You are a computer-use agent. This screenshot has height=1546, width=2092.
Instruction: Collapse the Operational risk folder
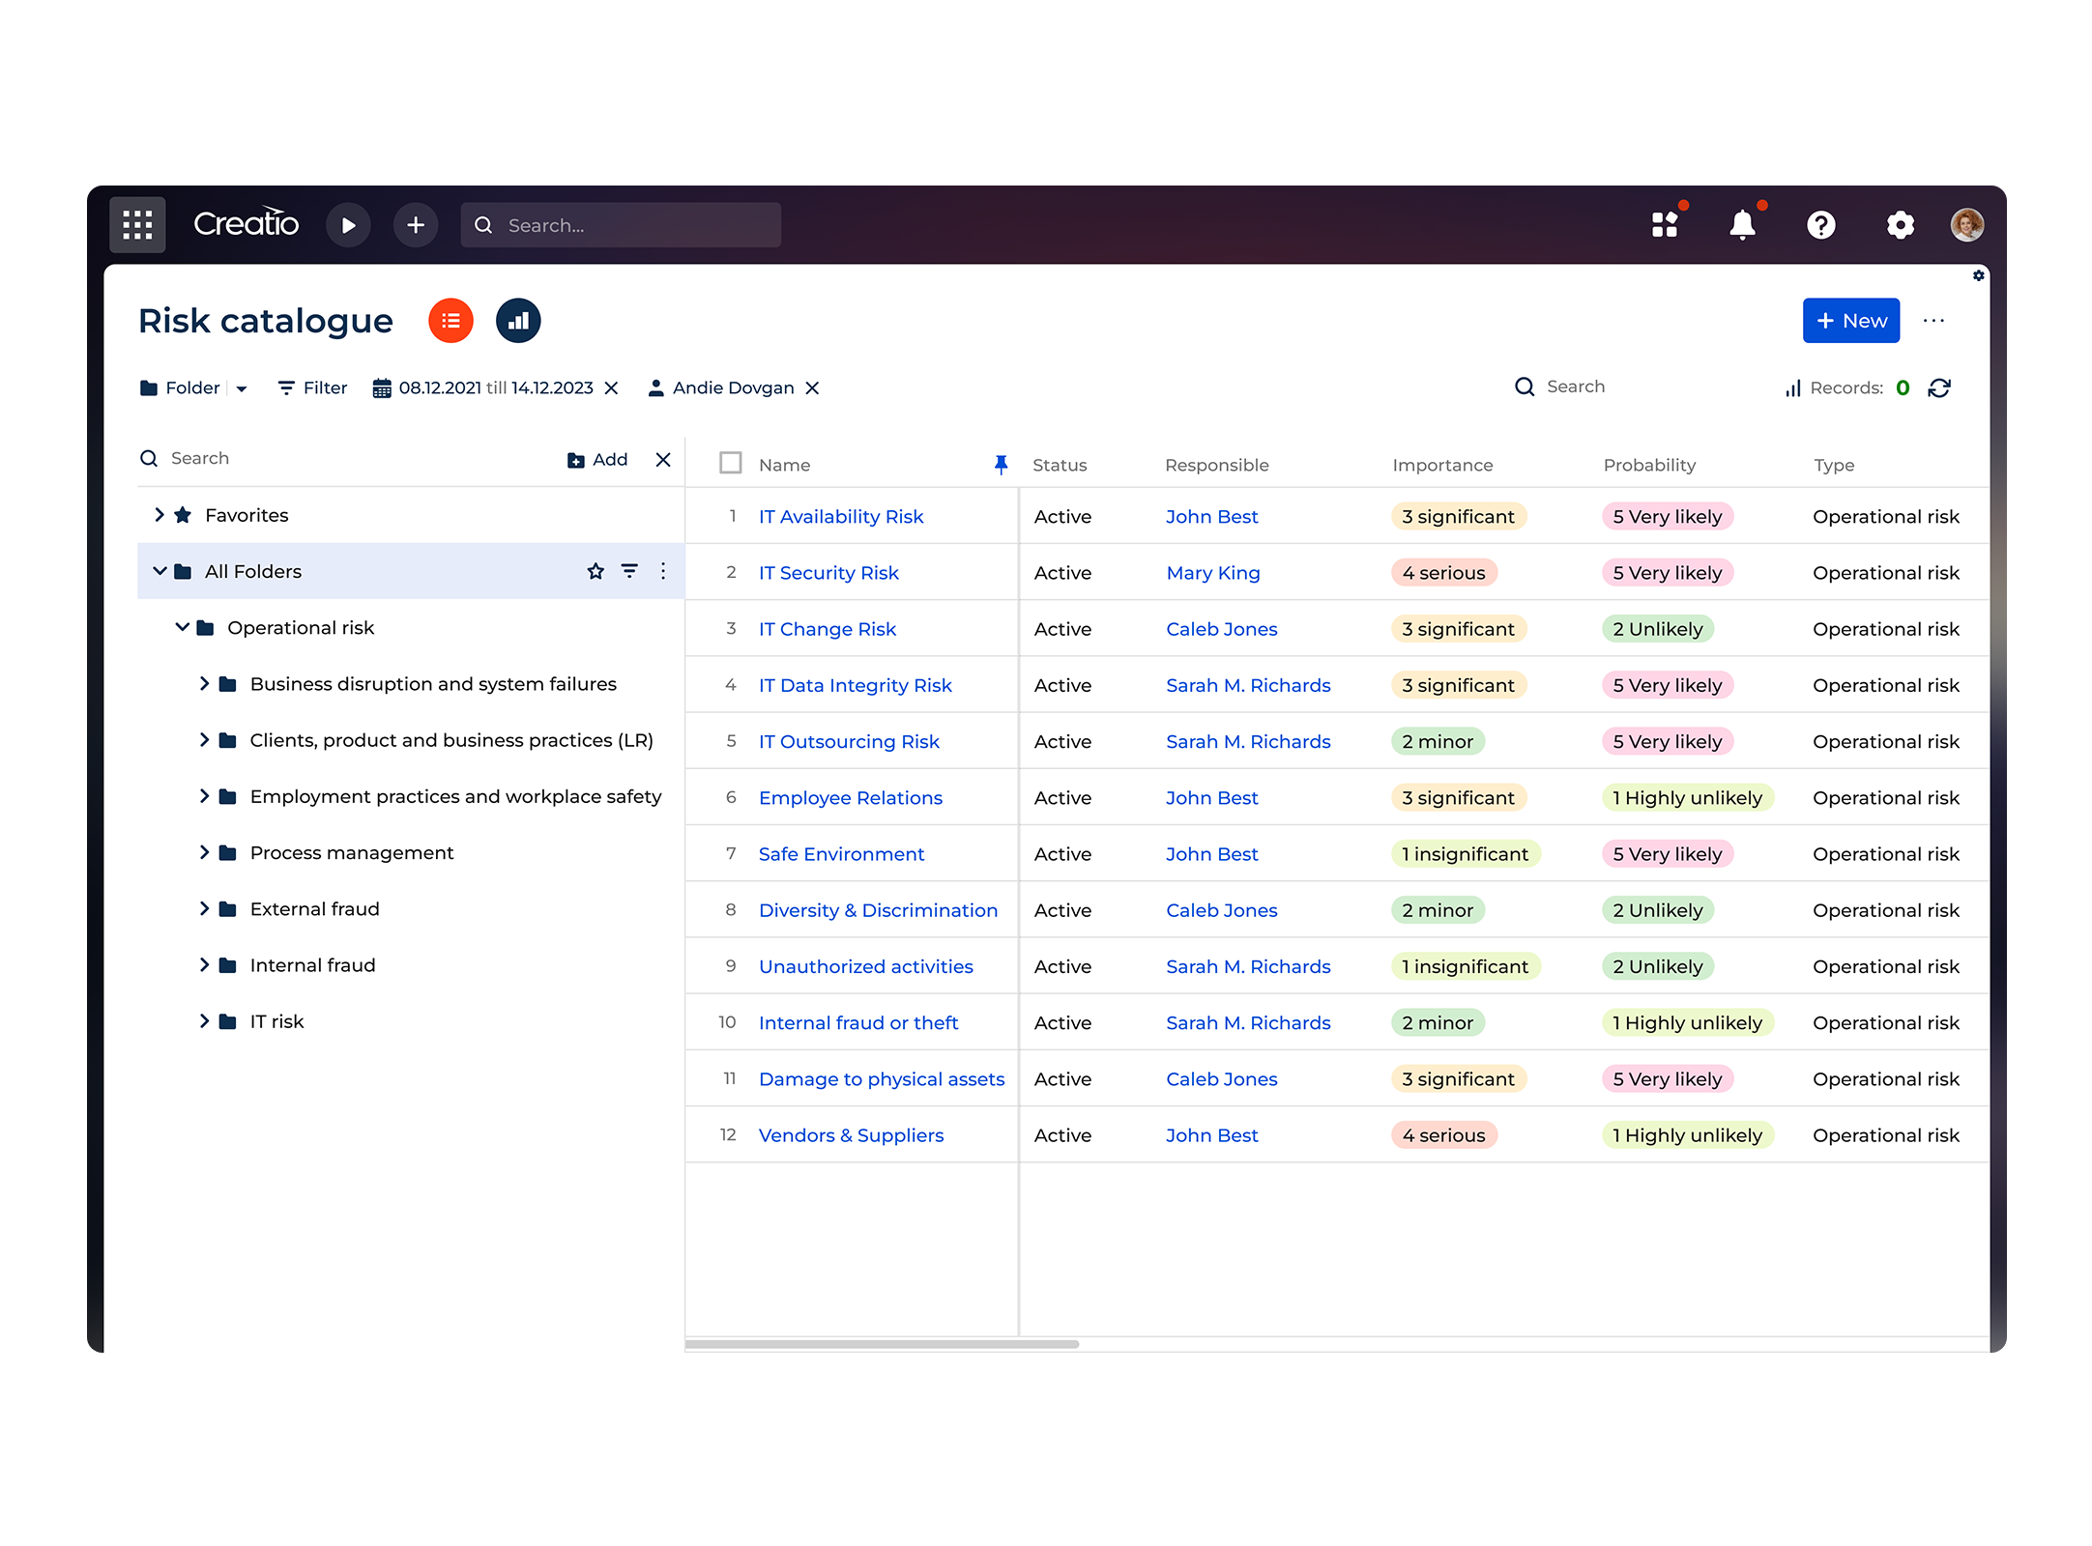point(181,627)
